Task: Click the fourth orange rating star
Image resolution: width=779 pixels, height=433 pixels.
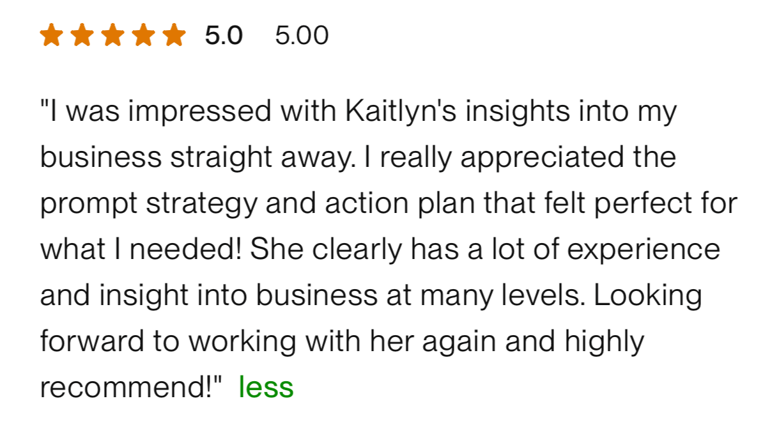Action: 143,35
